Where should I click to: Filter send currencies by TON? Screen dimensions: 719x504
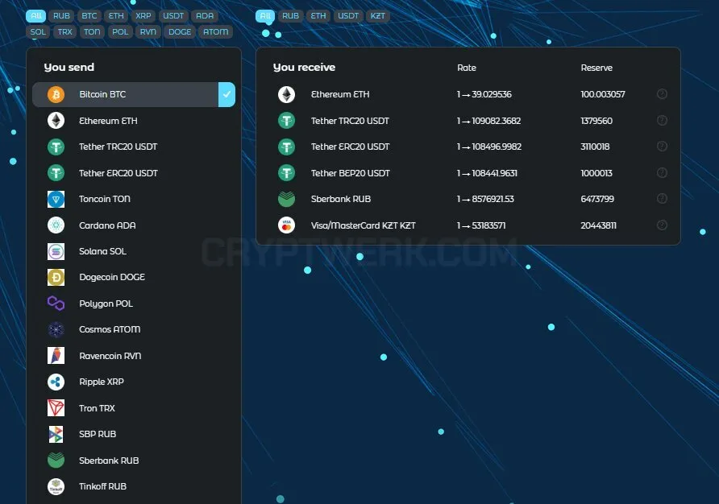click(x=92, y=31)
